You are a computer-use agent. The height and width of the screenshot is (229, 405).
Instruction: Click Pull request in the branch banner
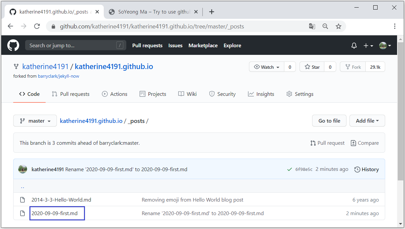tap(328, 143)
